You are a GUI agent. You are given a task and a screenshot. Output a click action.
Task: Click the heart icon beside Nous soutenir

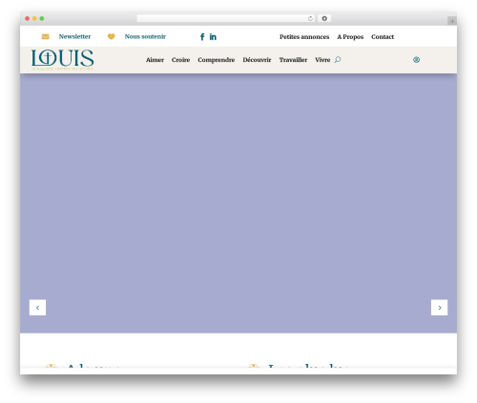(x=111, y=36)
